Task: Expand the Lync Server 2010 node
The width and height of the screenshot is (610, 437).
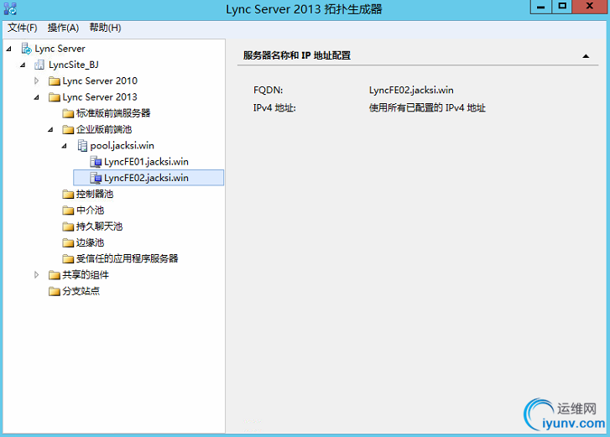Action: 37,81
